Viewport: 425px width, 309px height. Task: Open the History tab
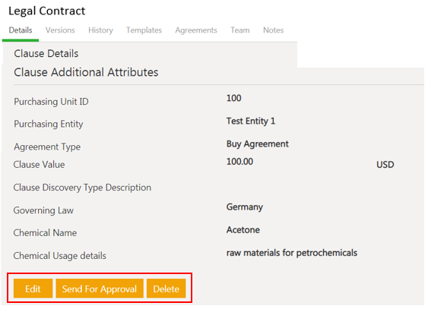100,30
